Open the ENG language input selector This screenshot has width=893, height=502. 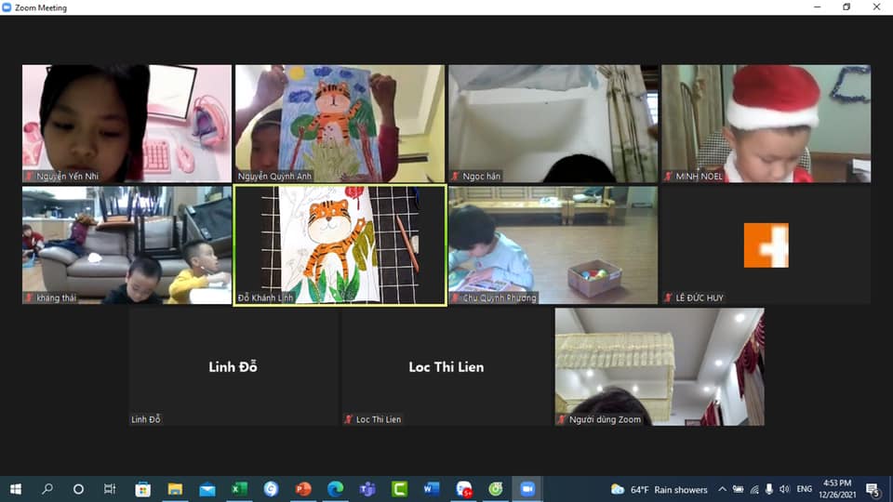[x=805, y=489]
